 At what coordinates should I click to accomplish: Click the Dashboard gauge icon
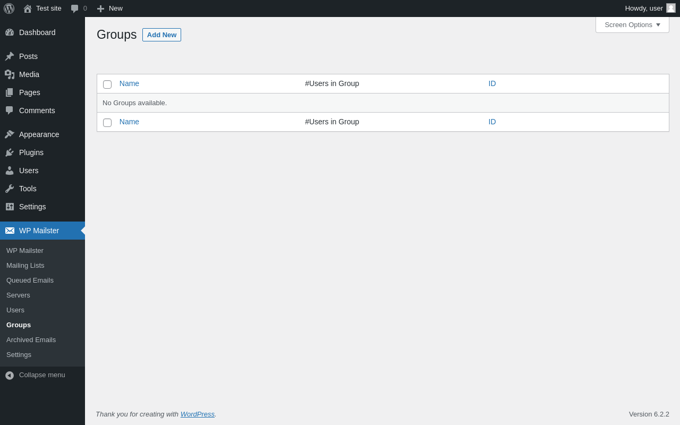click(x=10, y=32)
